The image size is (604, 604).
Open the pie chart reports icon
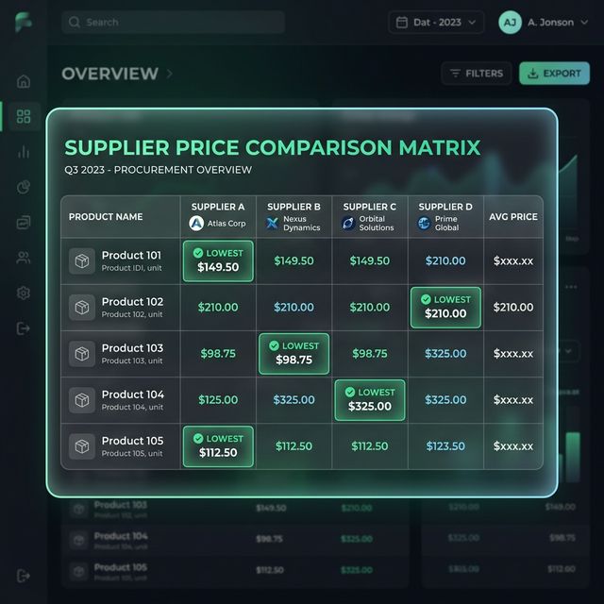coord(24,187)
